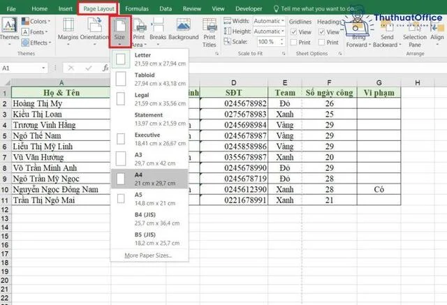Click the A1 Name Box field
447x305 pixels.
click(x=20, y=68)
